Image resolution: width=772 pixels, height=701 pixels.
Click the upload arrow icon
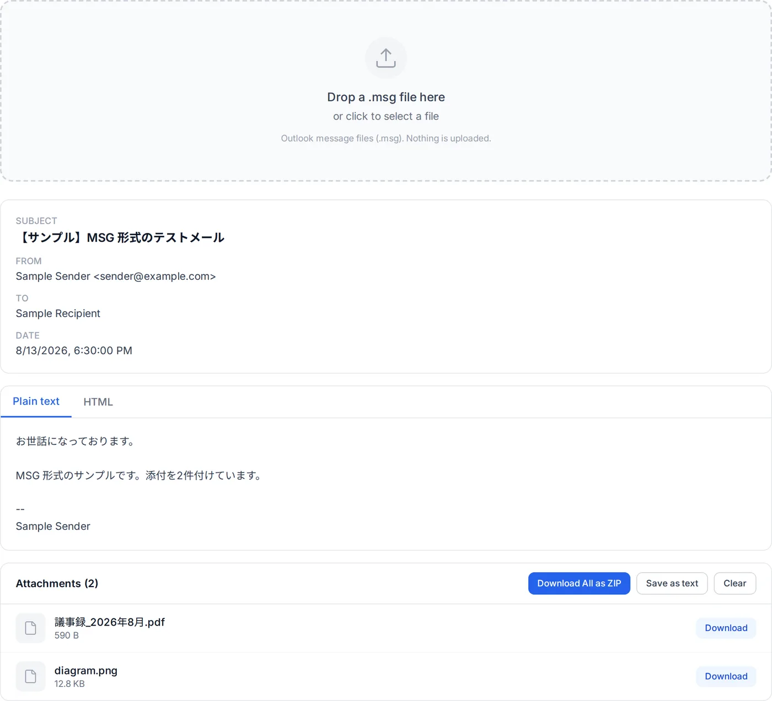[386, 58]
